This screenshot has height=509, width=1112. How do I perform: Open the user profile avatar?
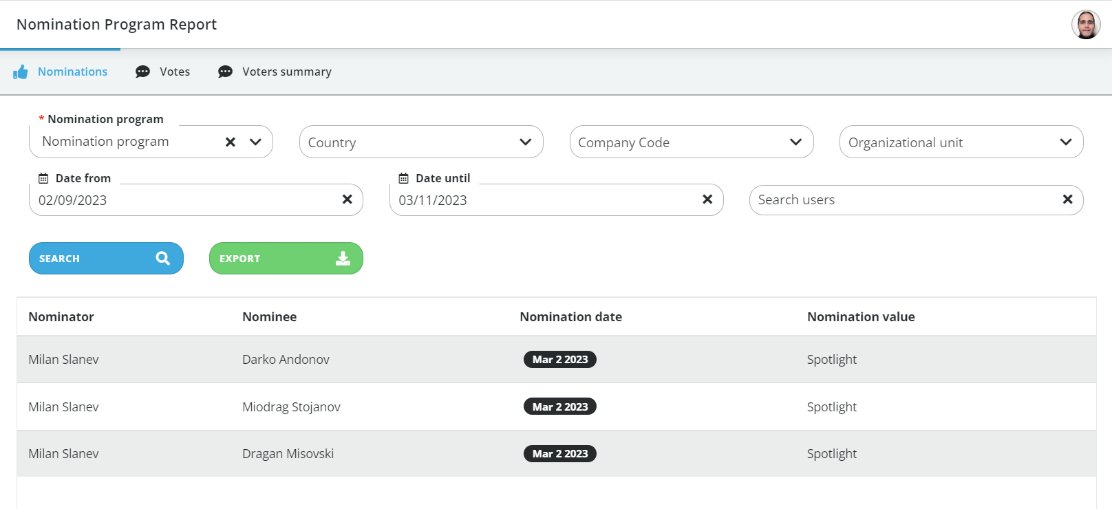[1086, 25]
